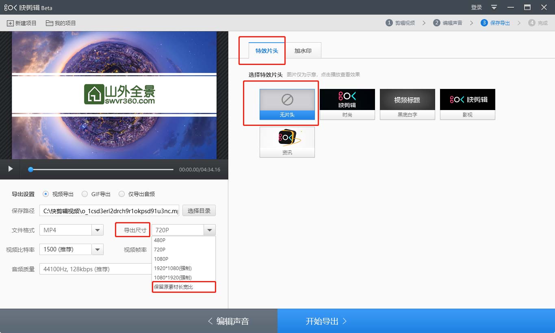The width and height of the screenshot is (555, 333).
Task: Switch to the 加水印 tab
Action: click(x=303, y=51)
